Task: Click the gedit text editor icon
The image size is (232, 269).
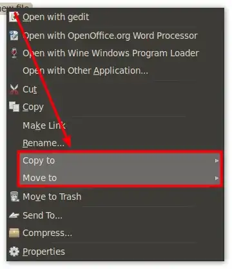Action: click(14, 17)
